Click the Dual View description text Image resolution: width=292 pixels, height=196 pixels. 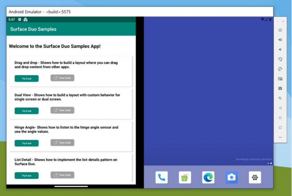pyautogui.click(x=67, y=97)
